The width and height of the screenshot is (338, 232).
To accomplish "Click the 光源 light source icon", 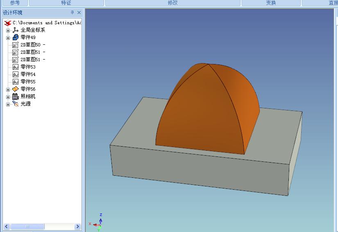I will pos(16,104).
